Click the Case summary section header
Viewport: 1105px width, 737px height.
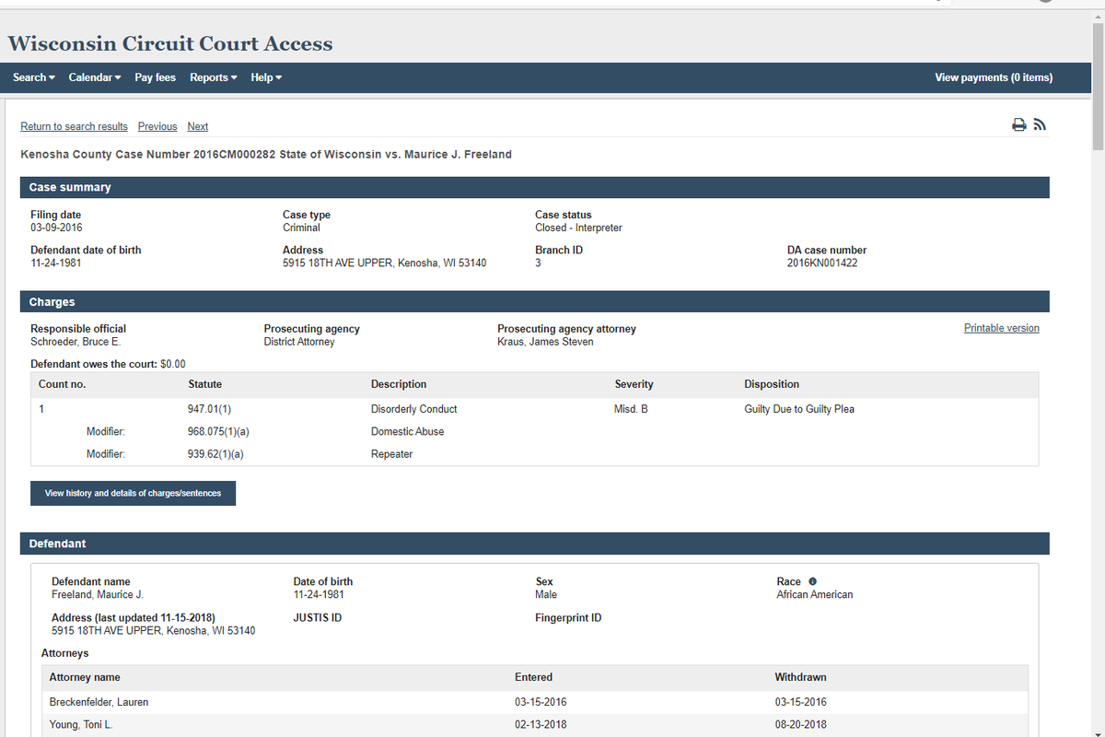(535, 187)
